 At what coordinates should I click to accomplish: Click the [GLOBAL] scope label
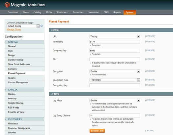coord(150,131)
